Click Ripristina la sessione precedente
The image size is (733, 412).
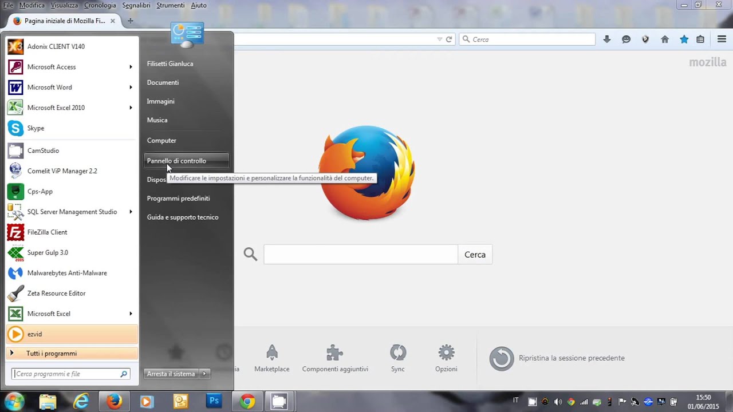coord(557,358)
